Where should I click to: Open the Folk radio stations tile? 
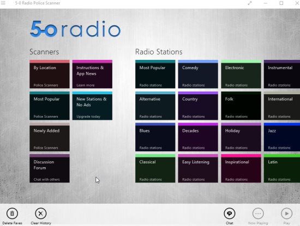[241, 106]
